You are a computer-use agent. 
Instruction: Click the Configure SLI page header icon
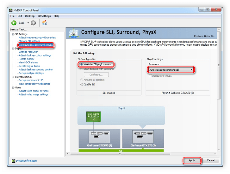[74, 33]
